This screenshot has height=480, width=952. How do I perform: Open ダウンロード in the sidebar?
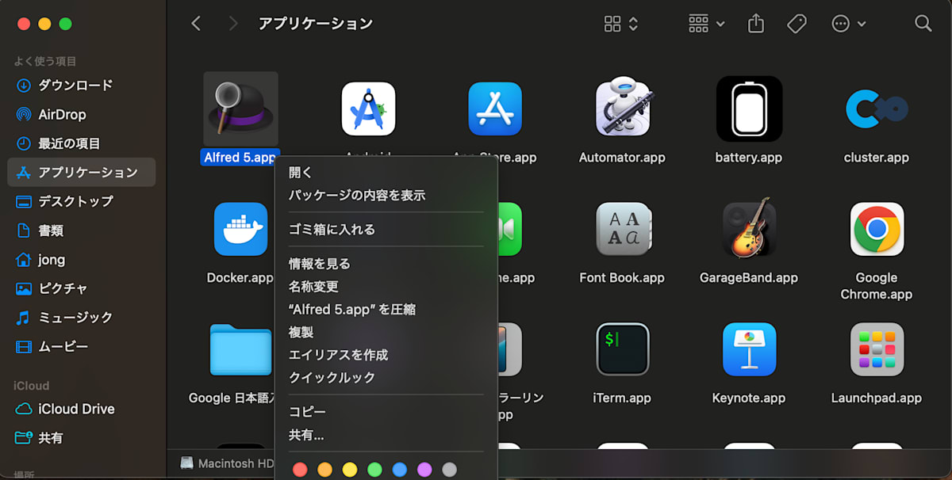(x=82, y=86)
